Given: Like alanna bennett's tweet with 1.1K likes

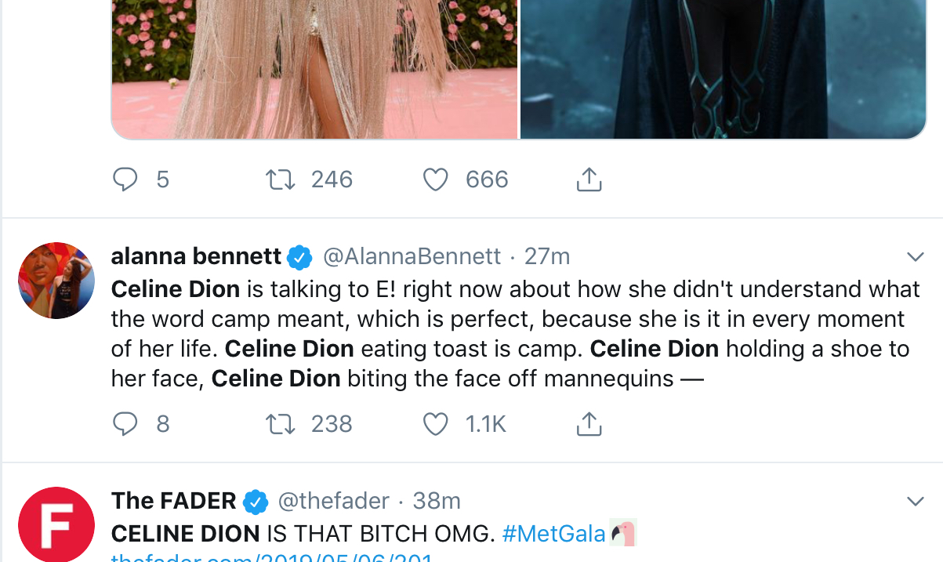Looking at the screenshot, I should (x=436, y=424).
